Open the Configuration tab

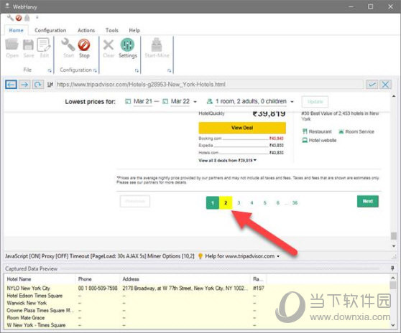click(50, 30)
